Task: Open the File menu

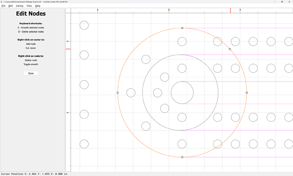Action: point(3,6)
